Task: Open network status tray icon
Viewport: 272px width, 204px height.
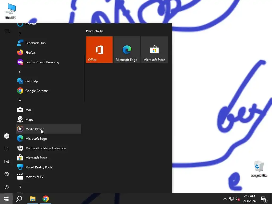Action: coord(231,199)
